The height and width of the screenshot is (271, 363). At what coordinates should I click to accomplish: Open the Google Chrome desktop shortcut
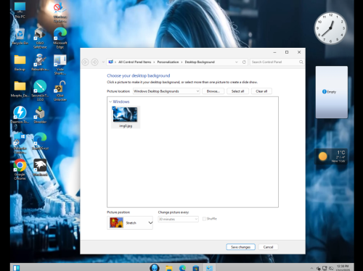coord(20,170)
